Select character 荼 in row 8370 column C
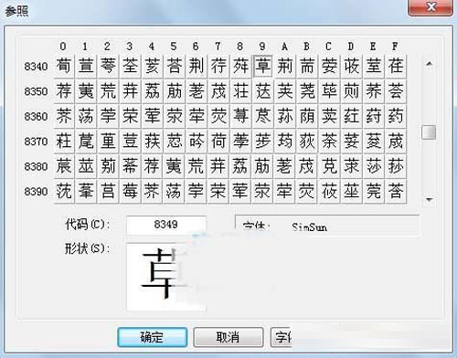 click(x=329, y=141)
